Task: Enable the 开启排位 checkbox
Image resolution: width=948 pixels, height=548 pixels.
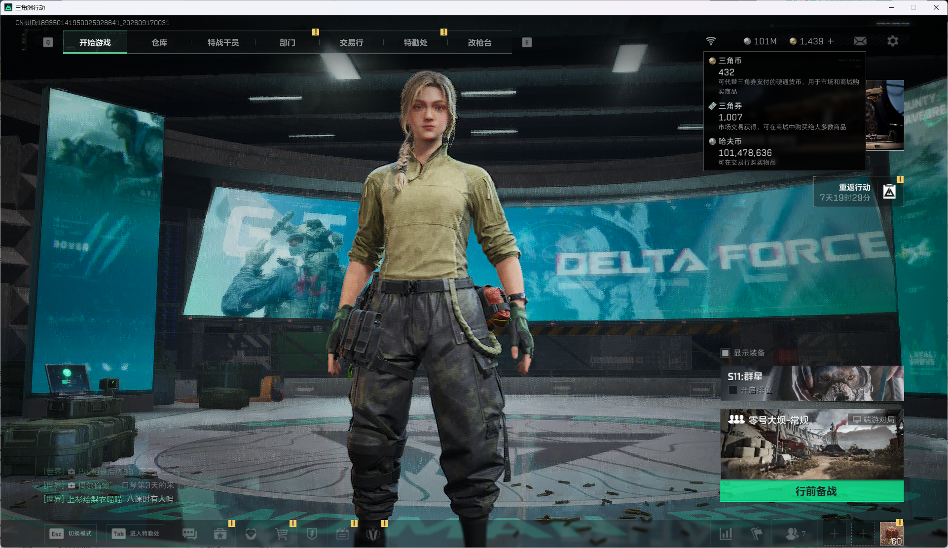Action: tap(733, 390)
